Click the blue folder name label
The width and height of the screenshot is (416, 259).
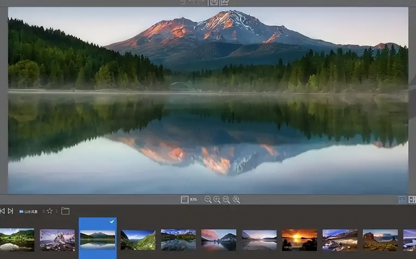click(x=29, y=212)
